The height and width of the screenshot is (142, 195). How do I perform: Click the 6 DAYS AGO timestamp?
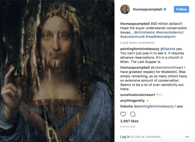[128, 126]
